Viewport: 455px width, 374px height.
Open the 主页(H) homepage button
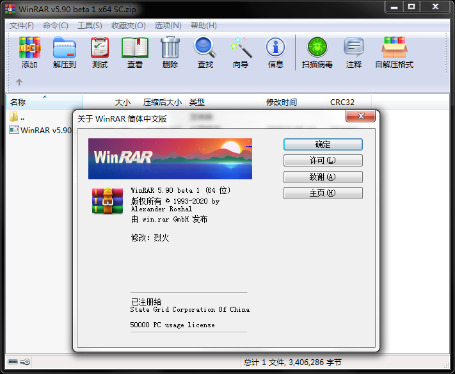323,193
